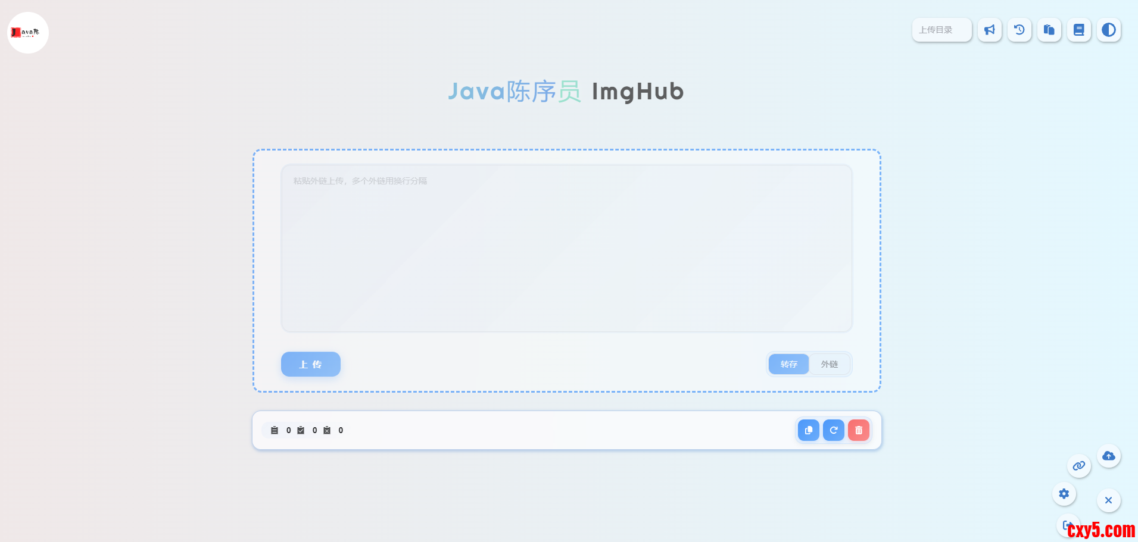The image size is (1138, 542).
Task: Close the floating menu with the X button
Action: pos(1109,500)
